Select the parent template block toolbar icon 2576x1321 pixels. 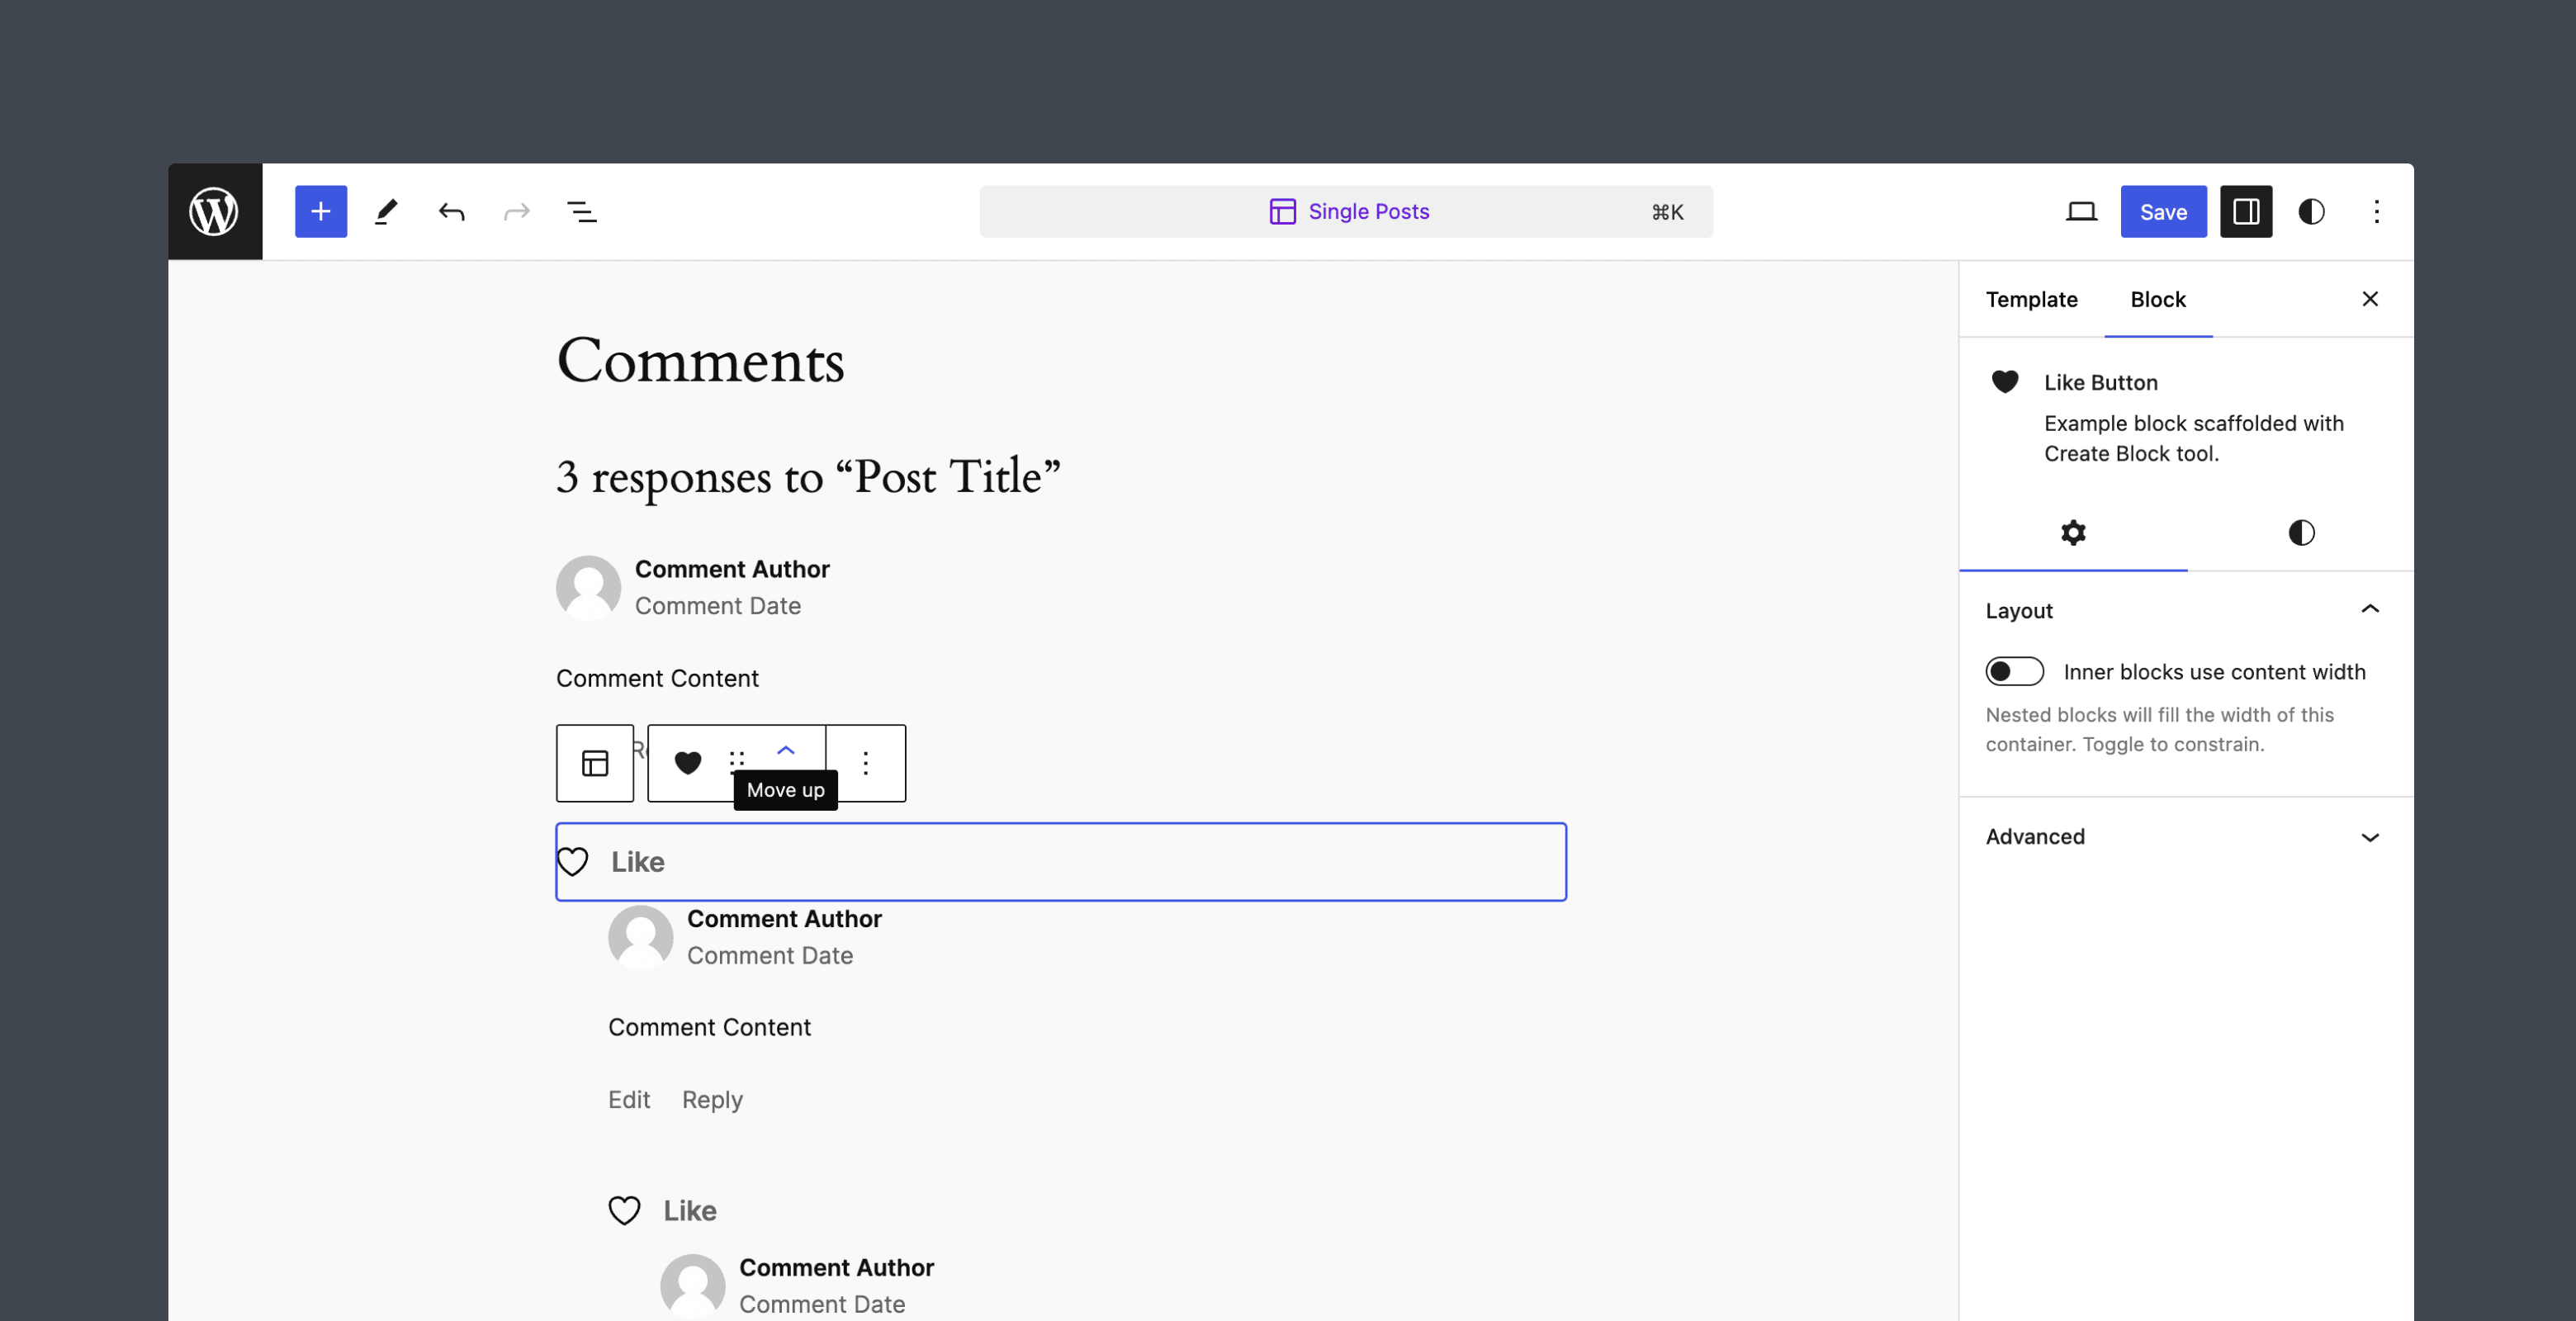[595, 763]
